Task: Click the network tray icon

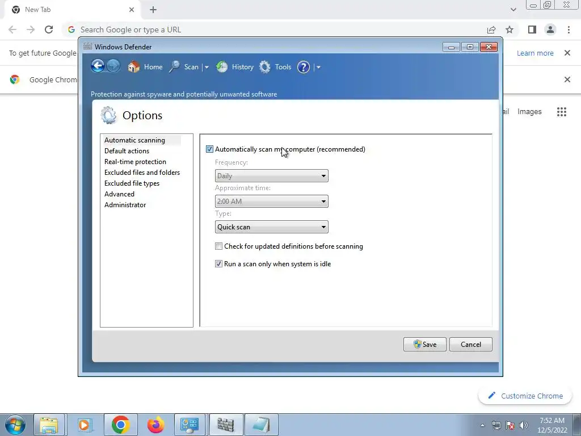Action: pos(496,425)
